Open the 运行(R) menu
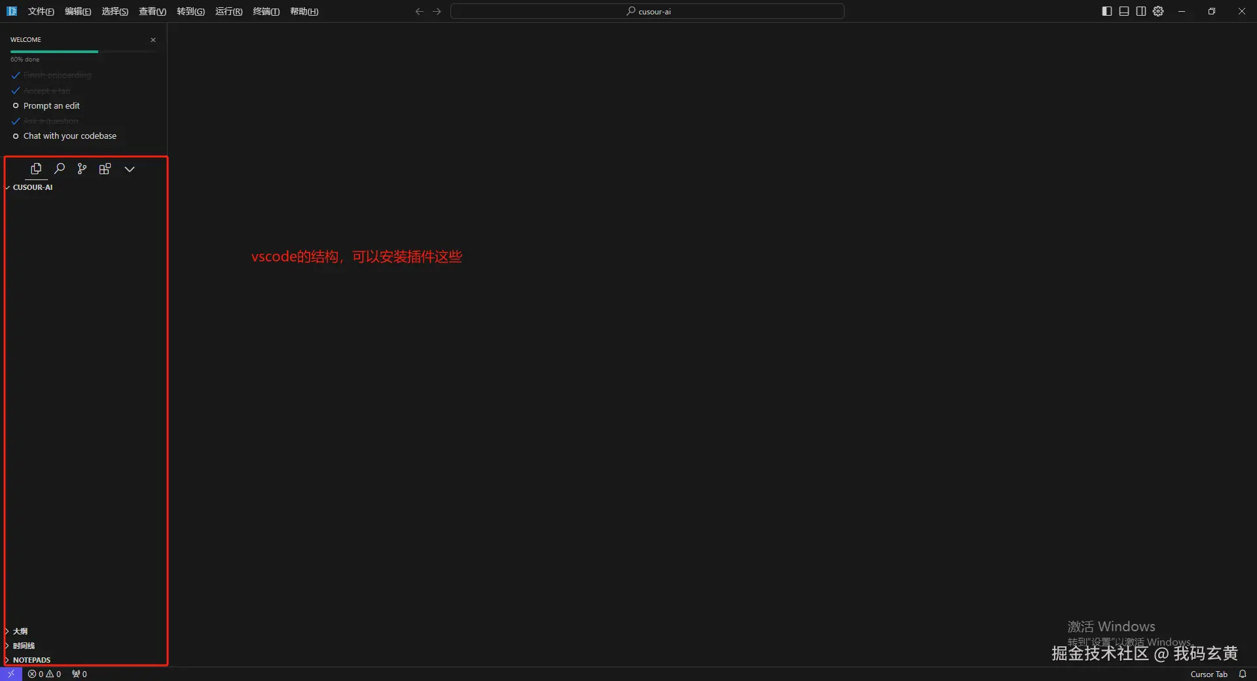This screenshot has width=1257, height=681. tap(228, 11)
